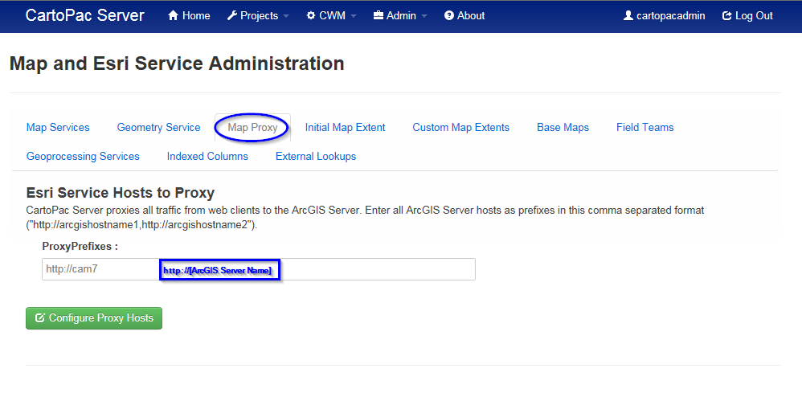The width and height of the screenshot is (802, 393).
Task: Click the edit icon on Configure Proxy Hosts
Action: click(40, 318)
